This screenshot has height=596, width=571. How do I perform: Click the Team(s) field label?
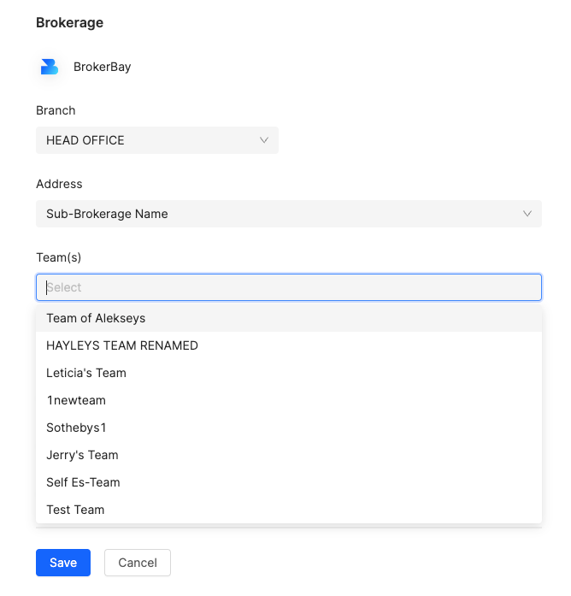click(x=58, y=257)
